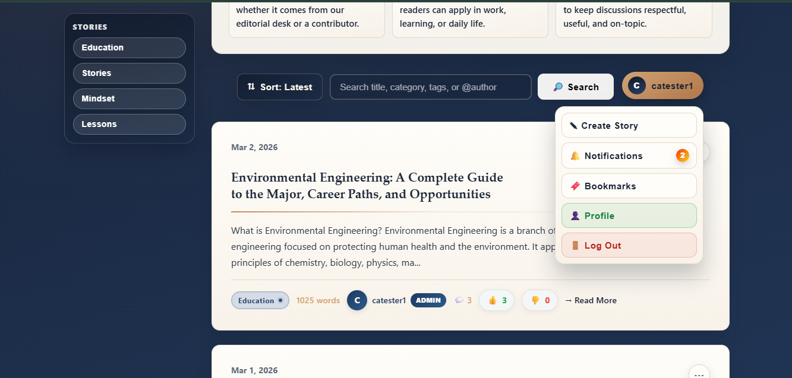Follow the Read More link
792x378 pixels.
(x=591, y=300)
